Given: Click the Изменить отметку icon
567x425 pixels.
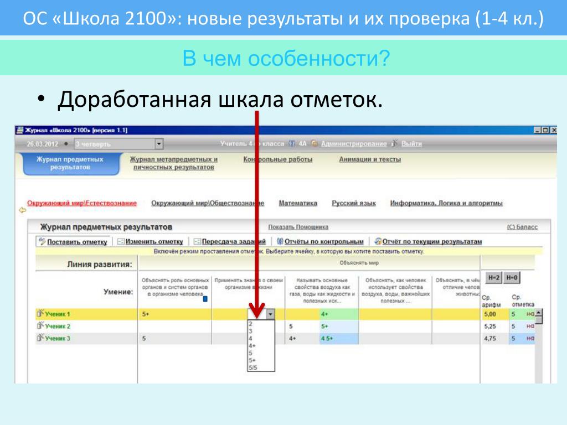Looking at the screenshot, I should pos(121,241).
